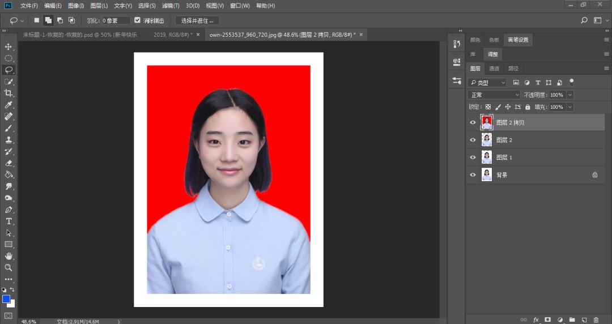Select the Crop tool

[x=8, y=93]
